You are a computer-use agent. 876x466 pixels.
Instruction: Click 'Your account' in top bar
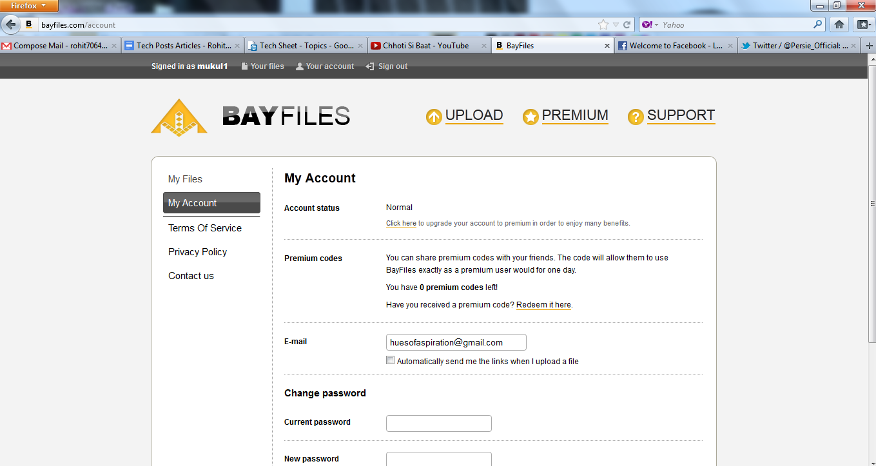pyautogui.click(x=330, y=66)
